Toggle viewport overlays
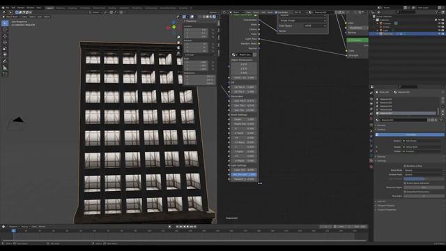Image resolution: width=446 pixels, height=251 pixels. coord(192,17)
